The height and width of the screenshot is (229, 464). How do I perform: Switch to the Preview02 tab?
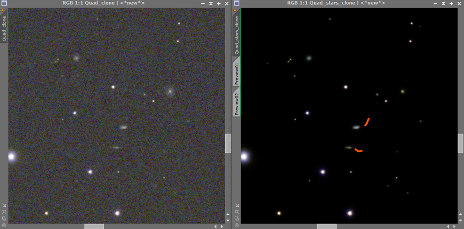pos(237,102)
